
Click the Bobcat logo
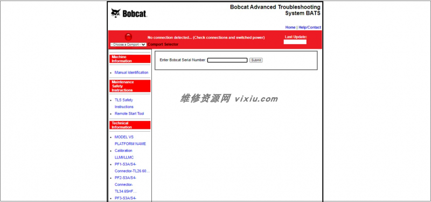coord(129,13)
